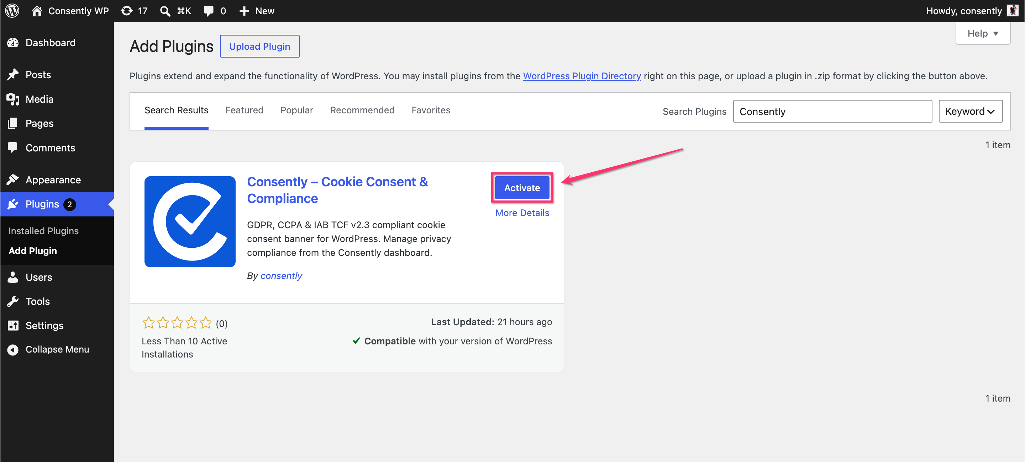Switch to the Recommended tab

[362, 110]
